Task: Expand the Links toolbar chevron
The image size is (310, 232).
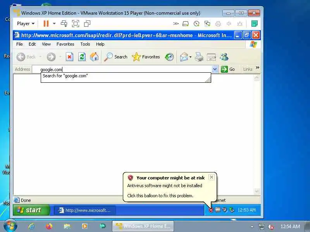Action: (257, 68)
